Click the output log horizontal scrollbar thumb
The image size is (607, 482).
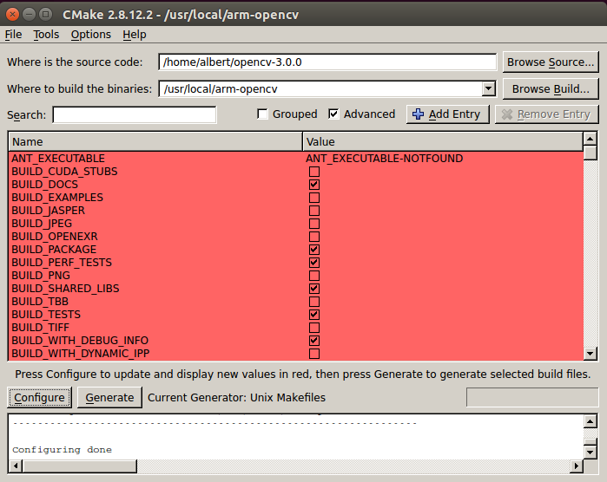(x=79, y=466)
